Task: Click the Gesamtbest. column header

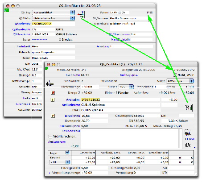Action: 87,153
